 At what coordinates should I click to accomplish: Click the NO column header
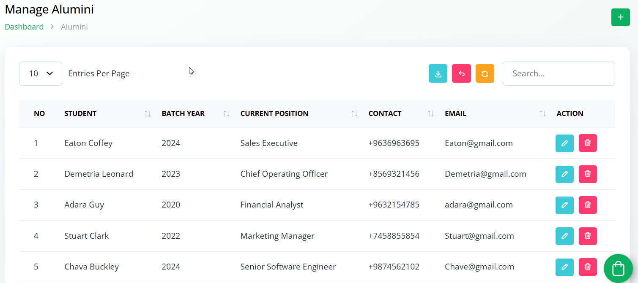coord(39,113)
